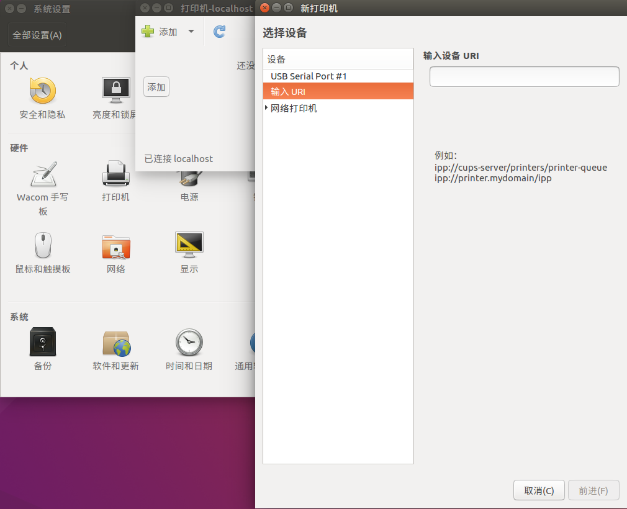Open 鼠标和触摸板 mouse settings
This screenshot has height=509, width=627.
pyautogui.click(x=43, y=253)
